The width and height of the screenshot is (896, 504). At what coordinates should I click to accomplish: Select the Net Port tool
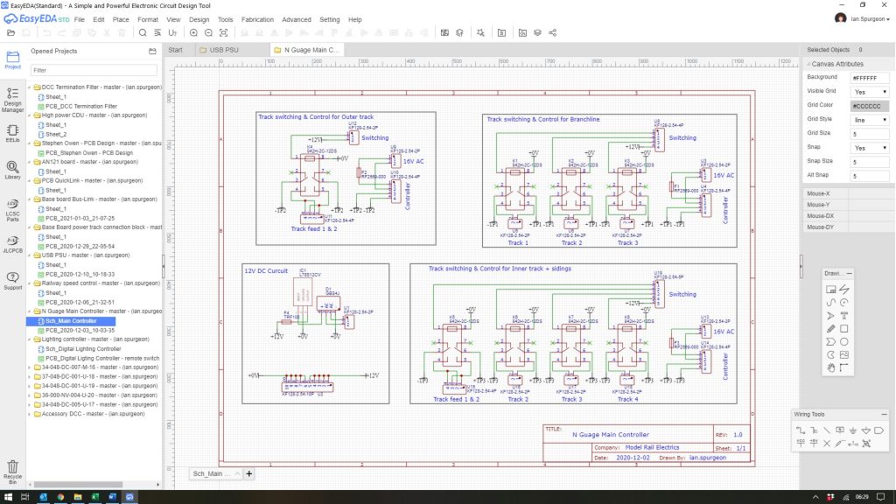point(878,430)
